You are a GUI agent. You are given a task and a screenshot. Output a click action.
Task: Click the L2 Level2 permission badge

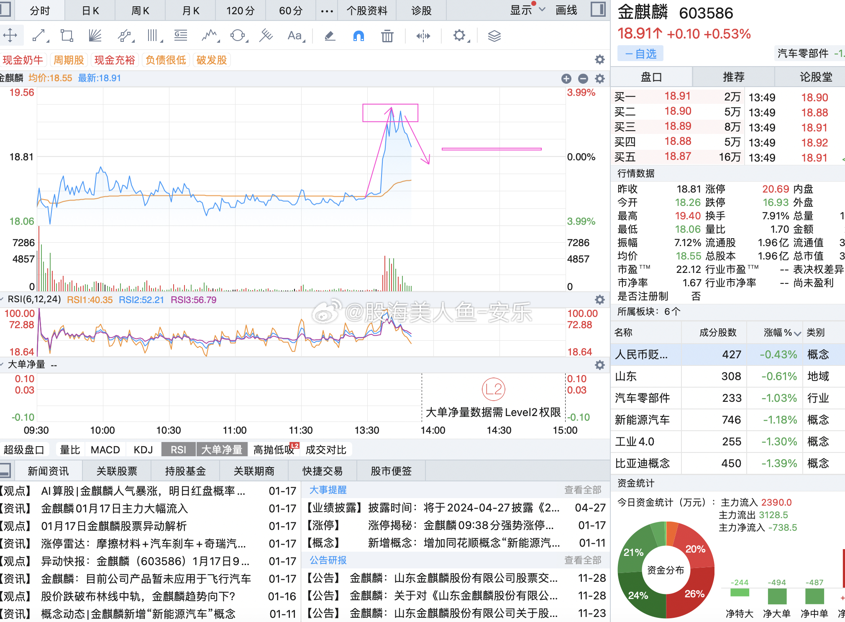pyautogui.click(x=494, y=389)
